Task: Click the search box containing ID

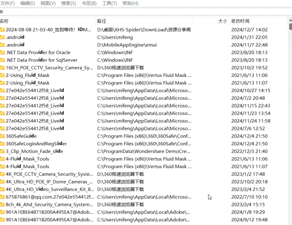Action: point(146,12)
